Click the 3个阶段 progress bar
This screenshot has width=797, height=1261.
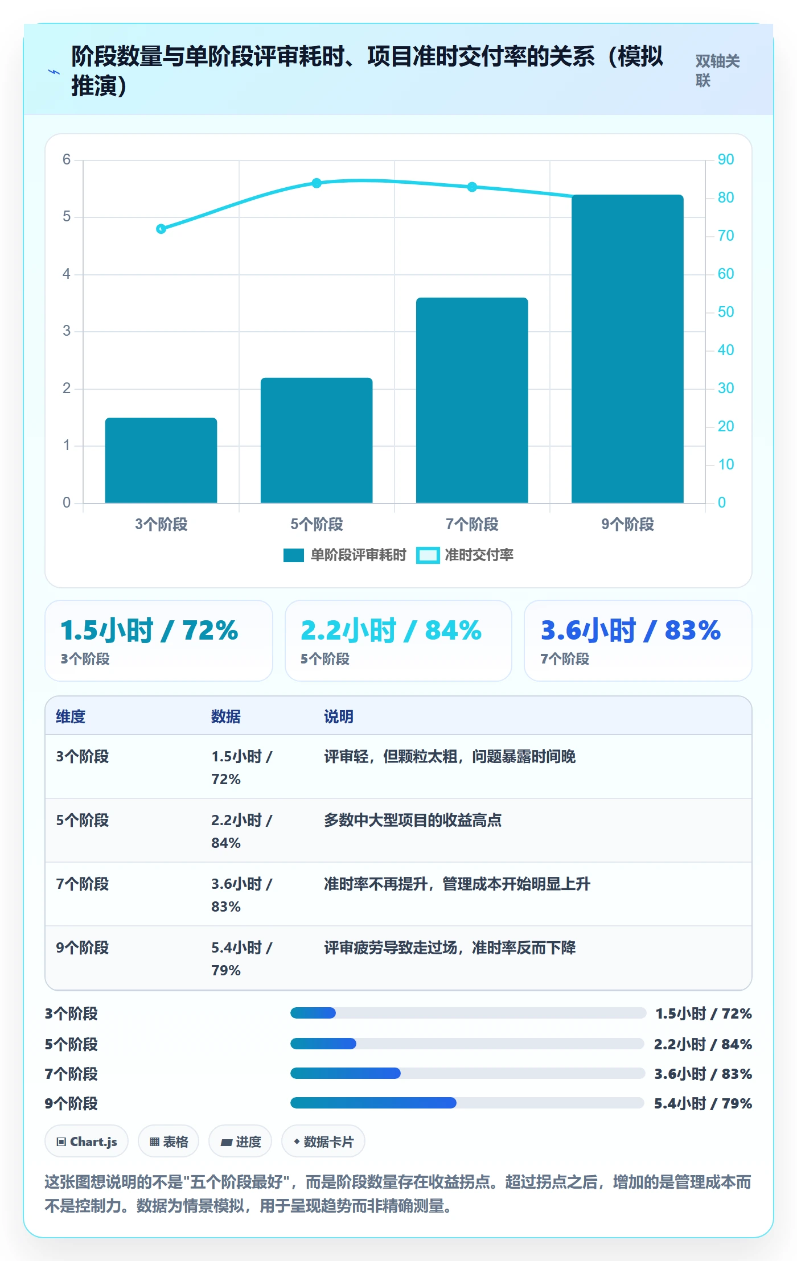tap(468, 1013)
